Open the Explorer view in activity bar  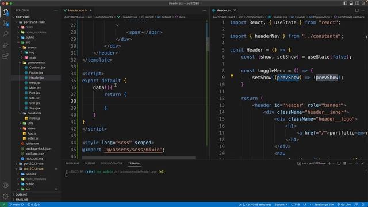pyautogui.click(x=5, y=12)
